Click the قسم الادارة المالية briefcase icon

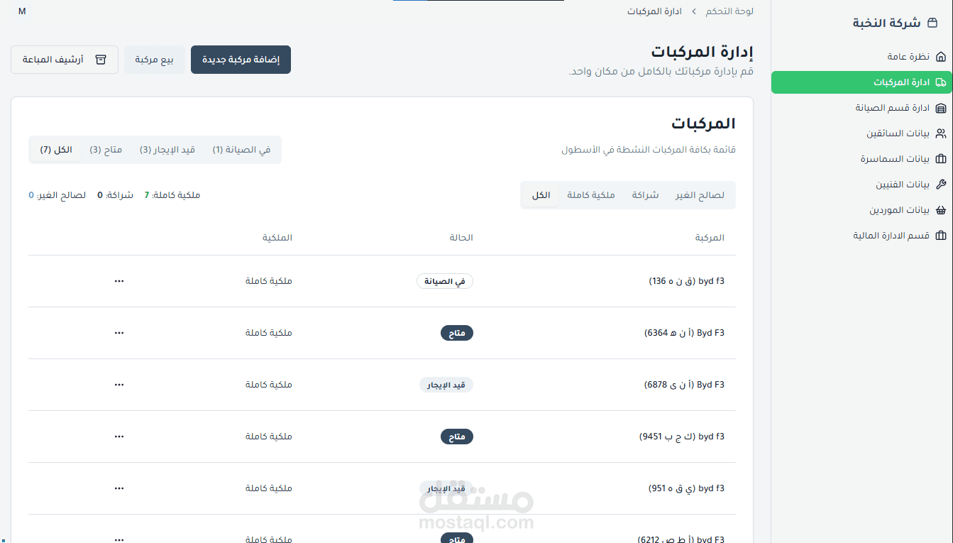[941, 236]
